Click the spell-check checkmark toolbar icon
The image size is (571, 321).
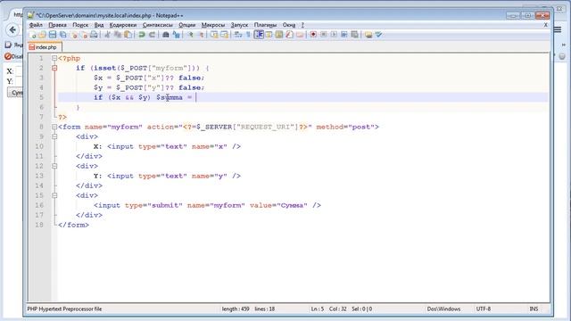(x=378, y=35)
